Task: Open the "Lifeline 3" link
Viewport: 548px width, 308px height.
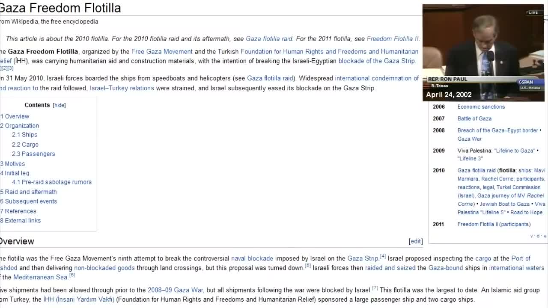Action: tap(470, 159)
